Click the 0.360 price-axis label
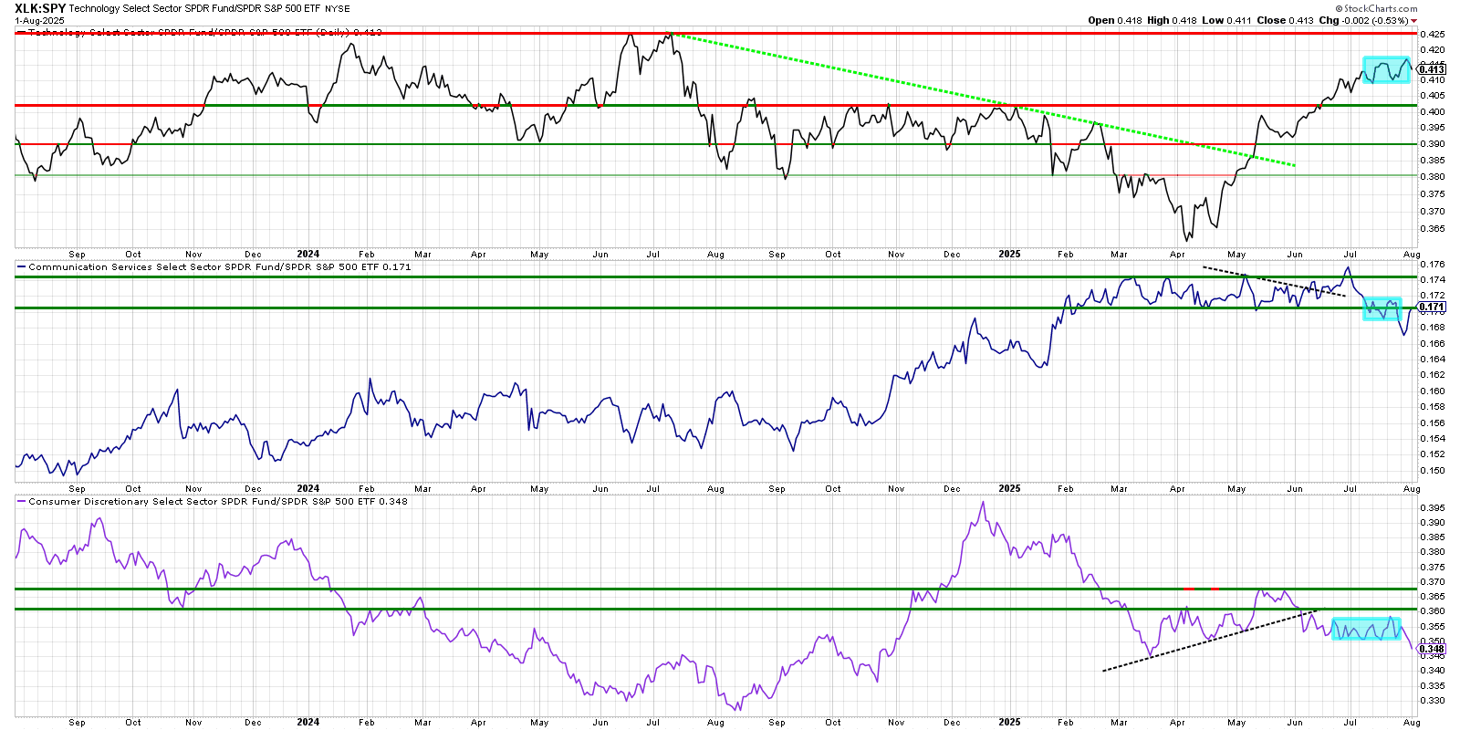 (x=1432, y=611)
